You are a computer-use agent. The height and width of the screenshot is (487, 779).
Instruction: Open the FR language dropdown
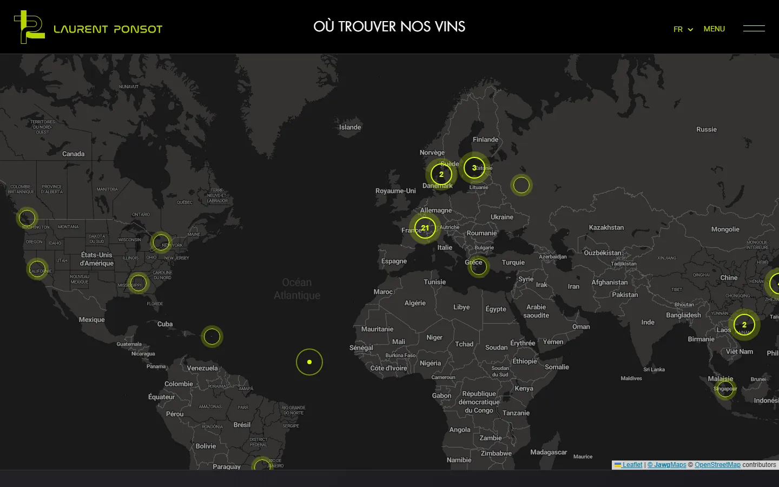coord(683,29)
